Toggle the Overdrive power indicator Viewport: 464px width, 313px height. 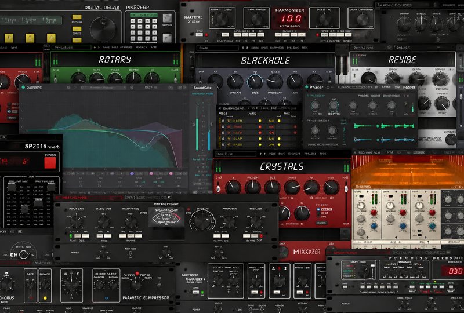[23, 88]
